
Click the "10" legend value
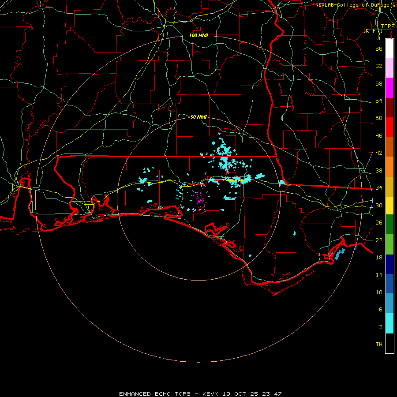[379, 292]
